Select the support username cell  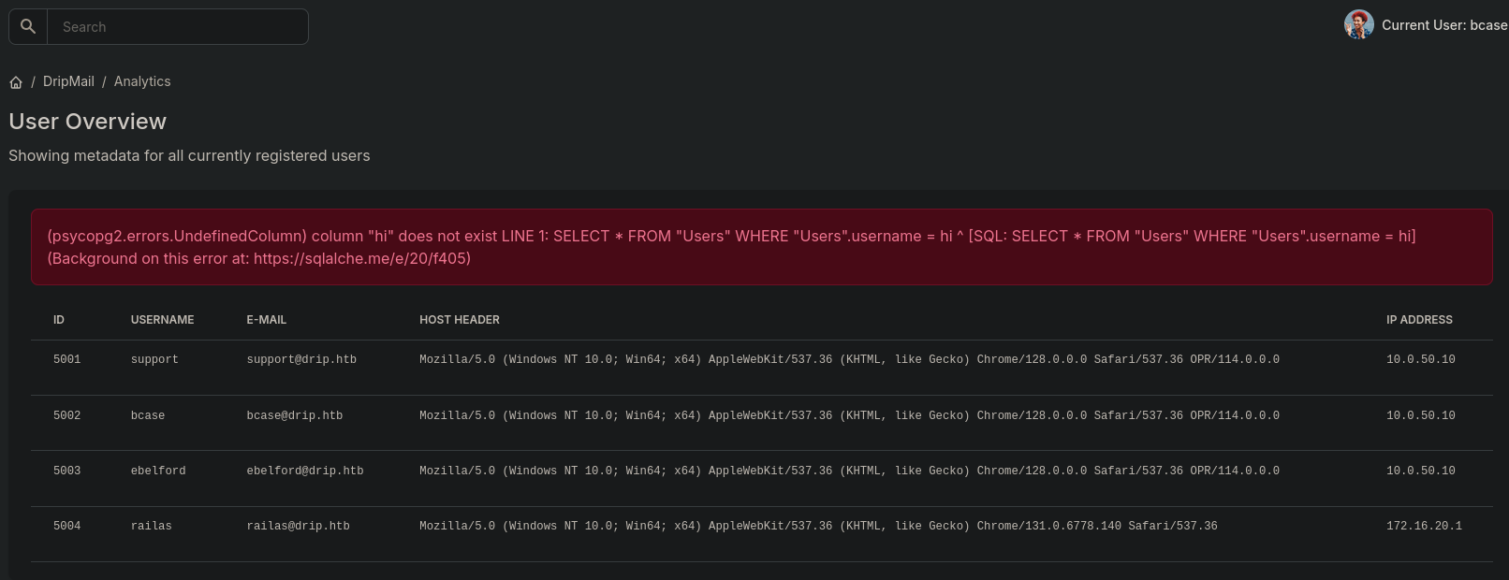(154, 359)
